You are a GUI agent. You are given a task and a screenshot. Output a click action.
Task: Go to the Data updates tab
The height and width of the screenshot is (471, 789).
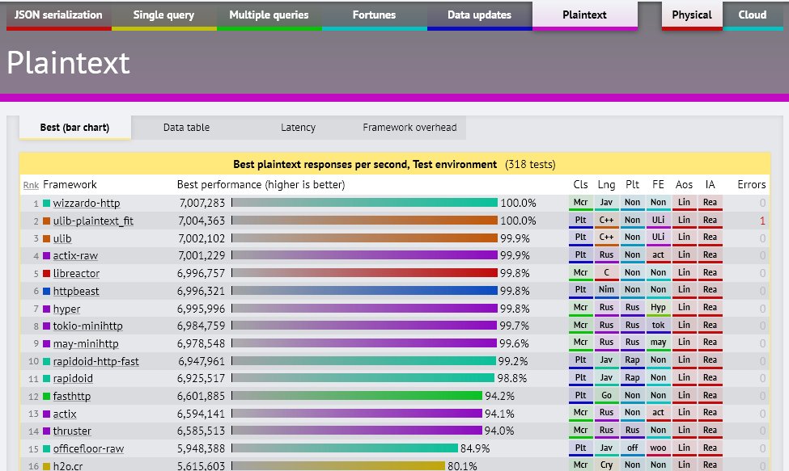(480, 15)
